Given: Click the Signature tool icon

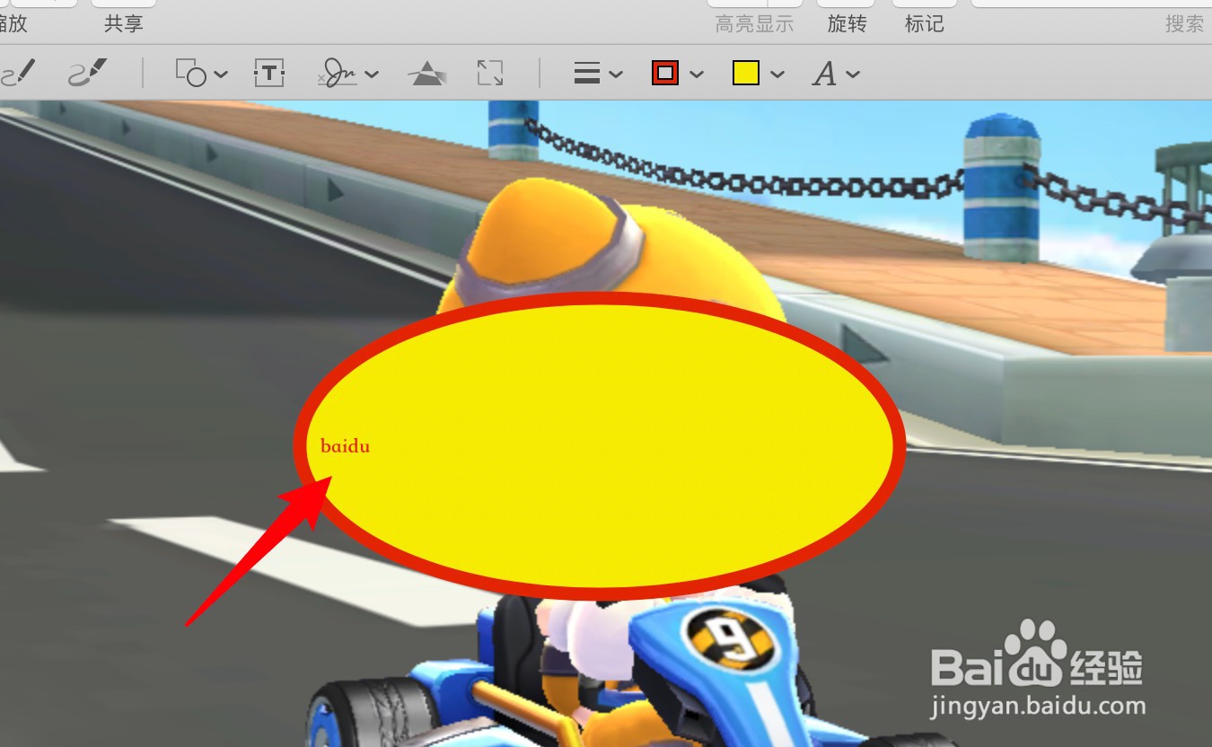Looking at the screenshot, I should [x=338, y=73].
